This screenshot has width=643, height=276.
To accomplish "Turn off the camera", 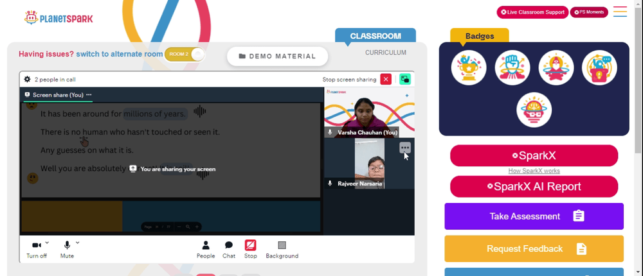I will click(x=37, y=250).
